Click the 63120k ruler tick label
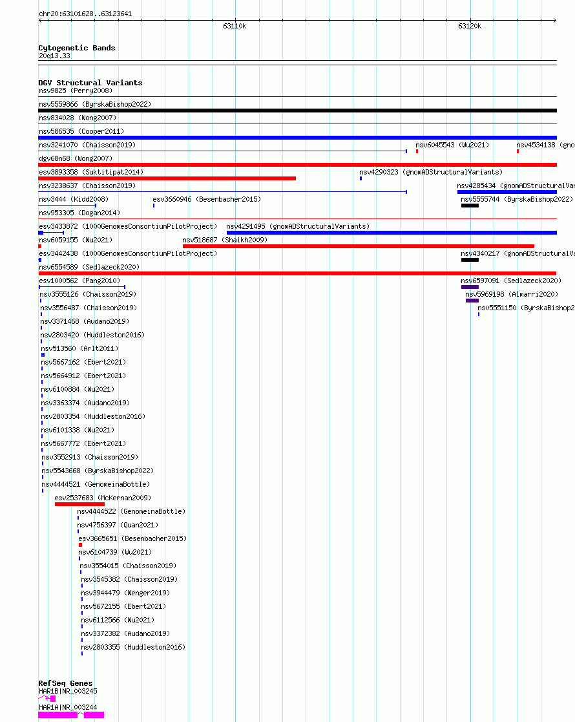The width and height of the screenshot is (575, 722). [470, 27]
